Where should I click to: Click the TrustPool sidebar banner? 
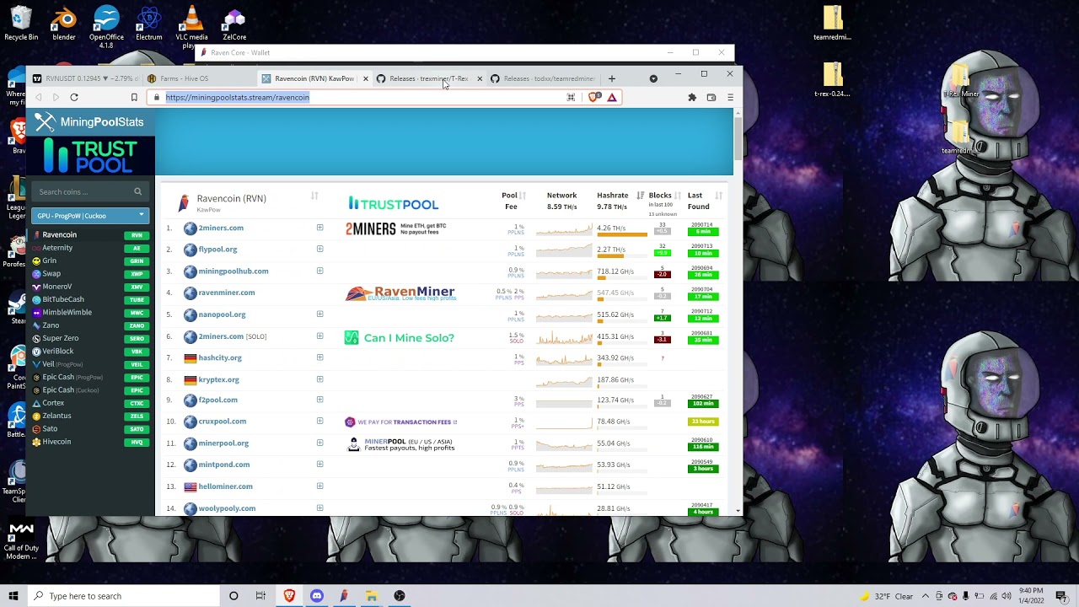(x=90, y=156)
